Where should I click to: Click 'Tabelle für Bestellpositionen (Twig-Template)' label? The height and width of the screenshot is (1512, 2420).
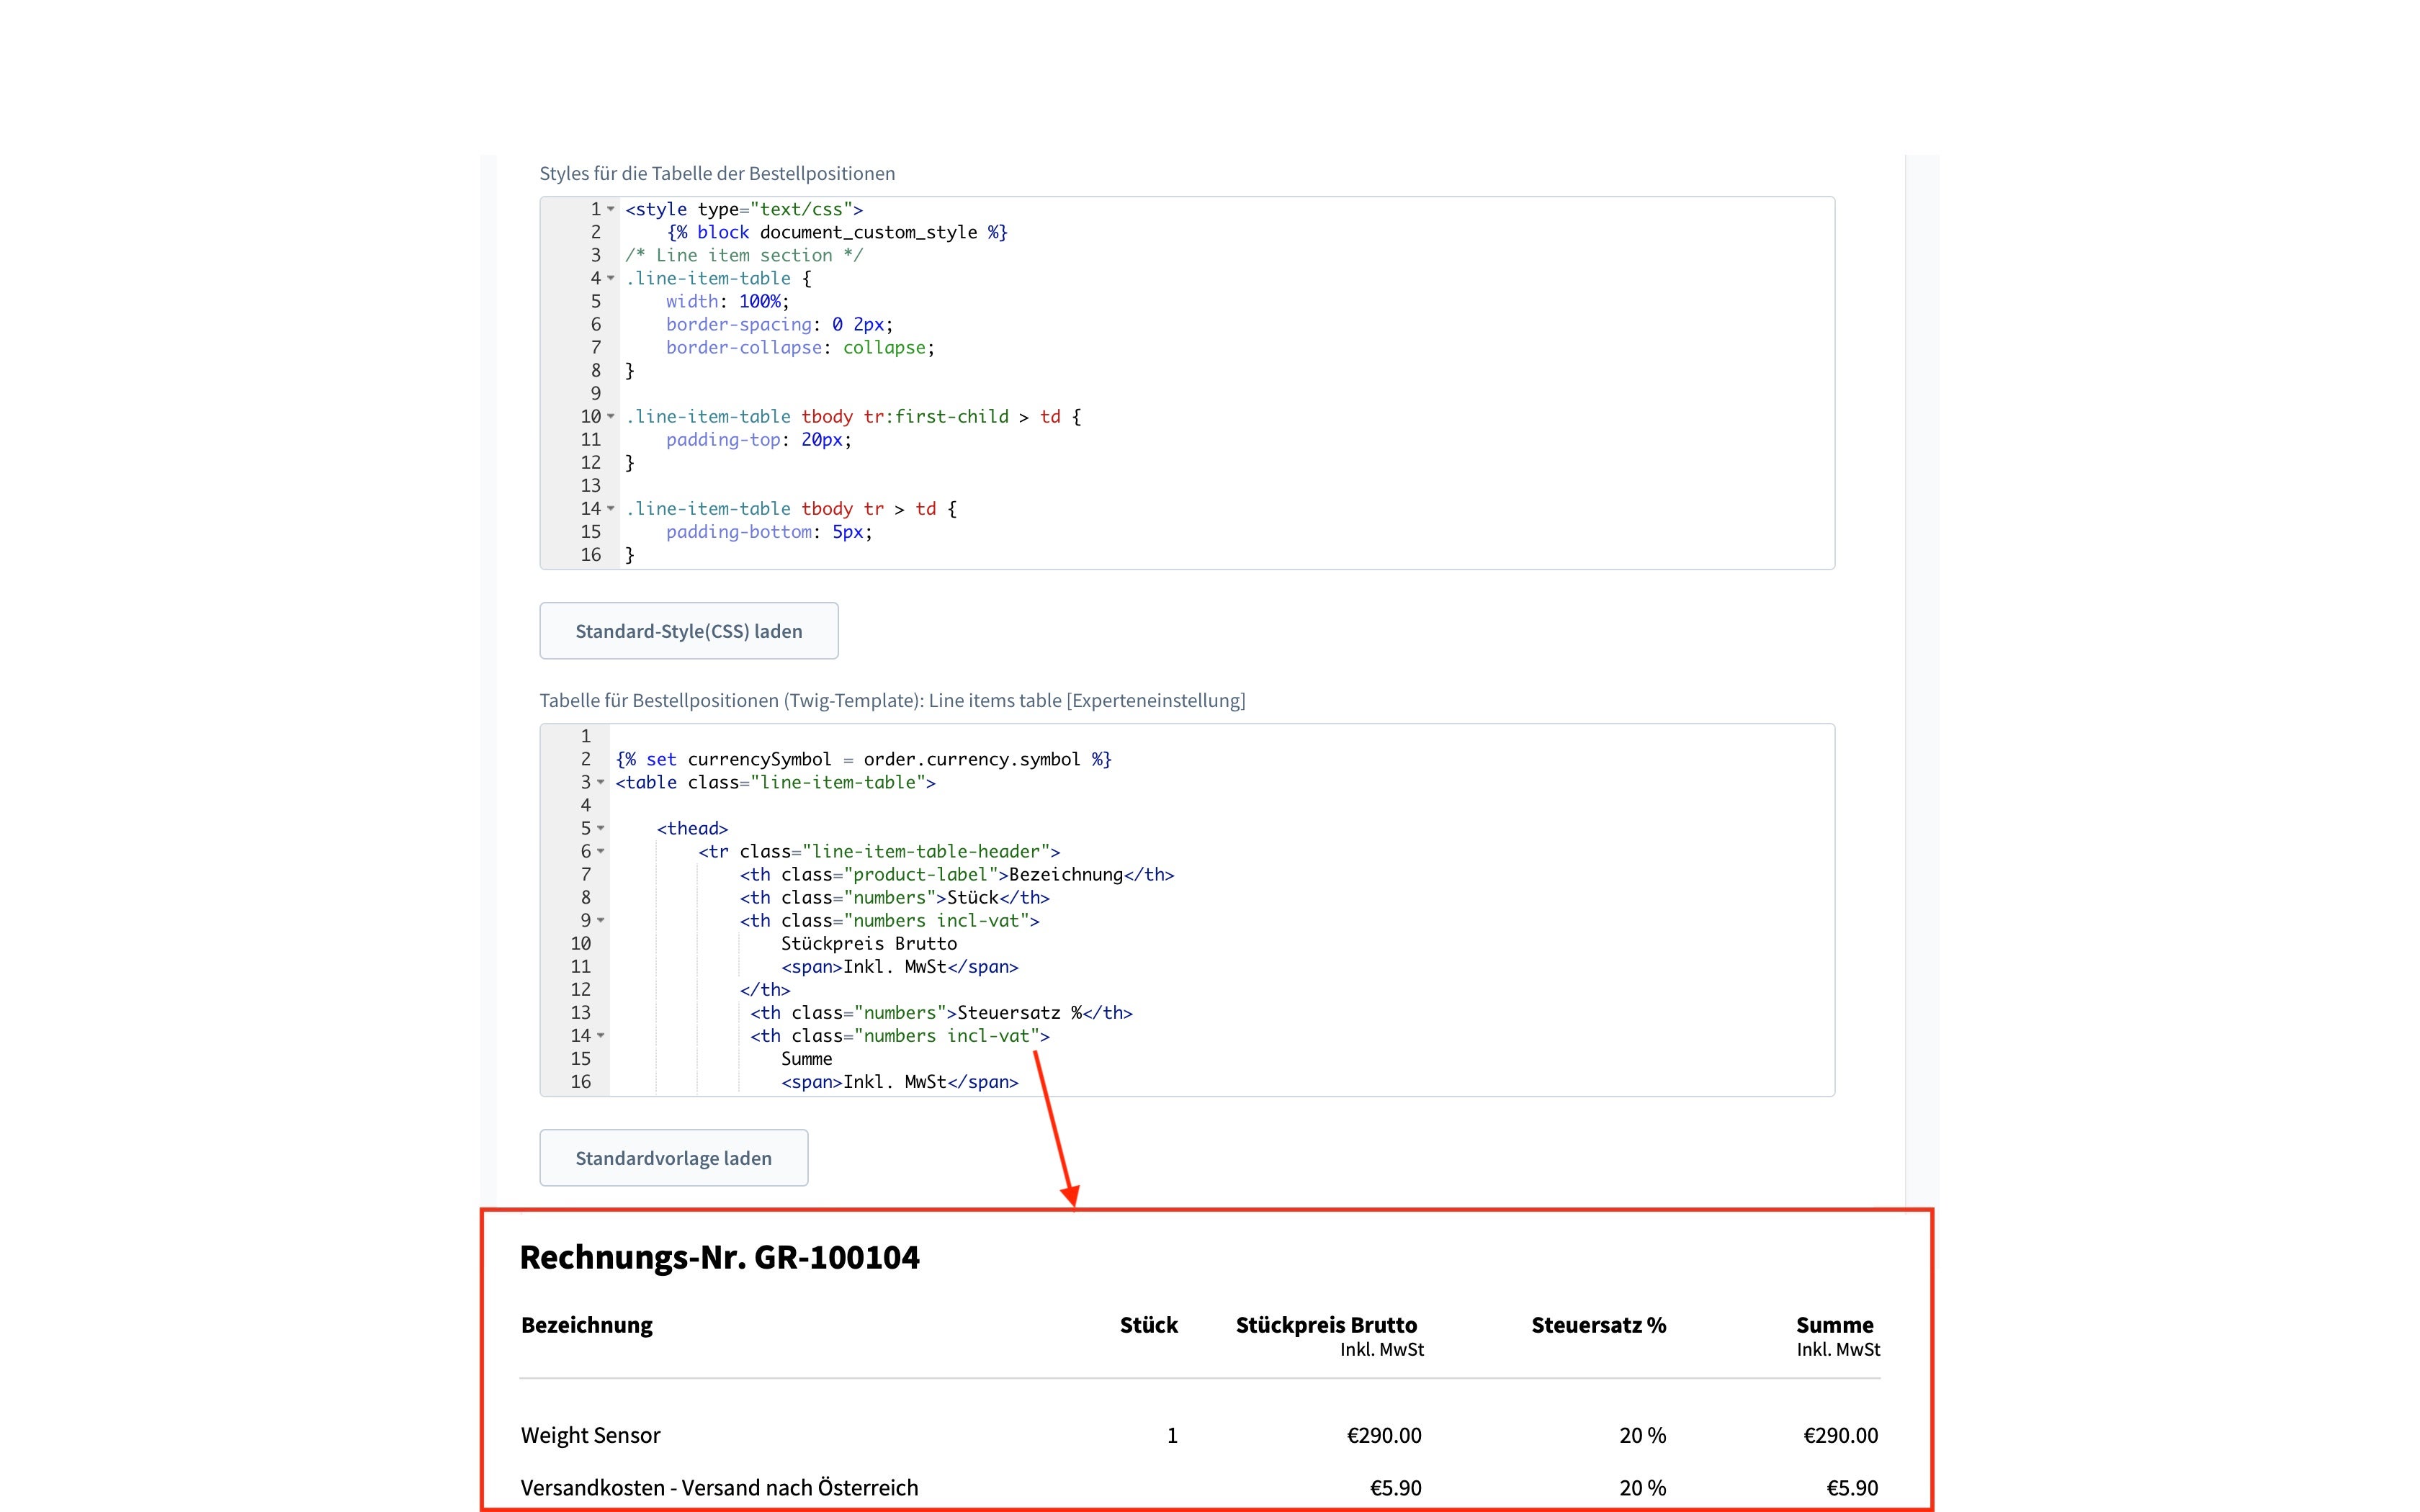pyautogui.click(x=892, y=700)
